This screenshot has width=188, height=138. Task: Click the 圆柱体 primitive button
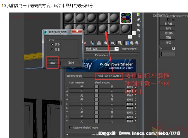coord(168,33)
